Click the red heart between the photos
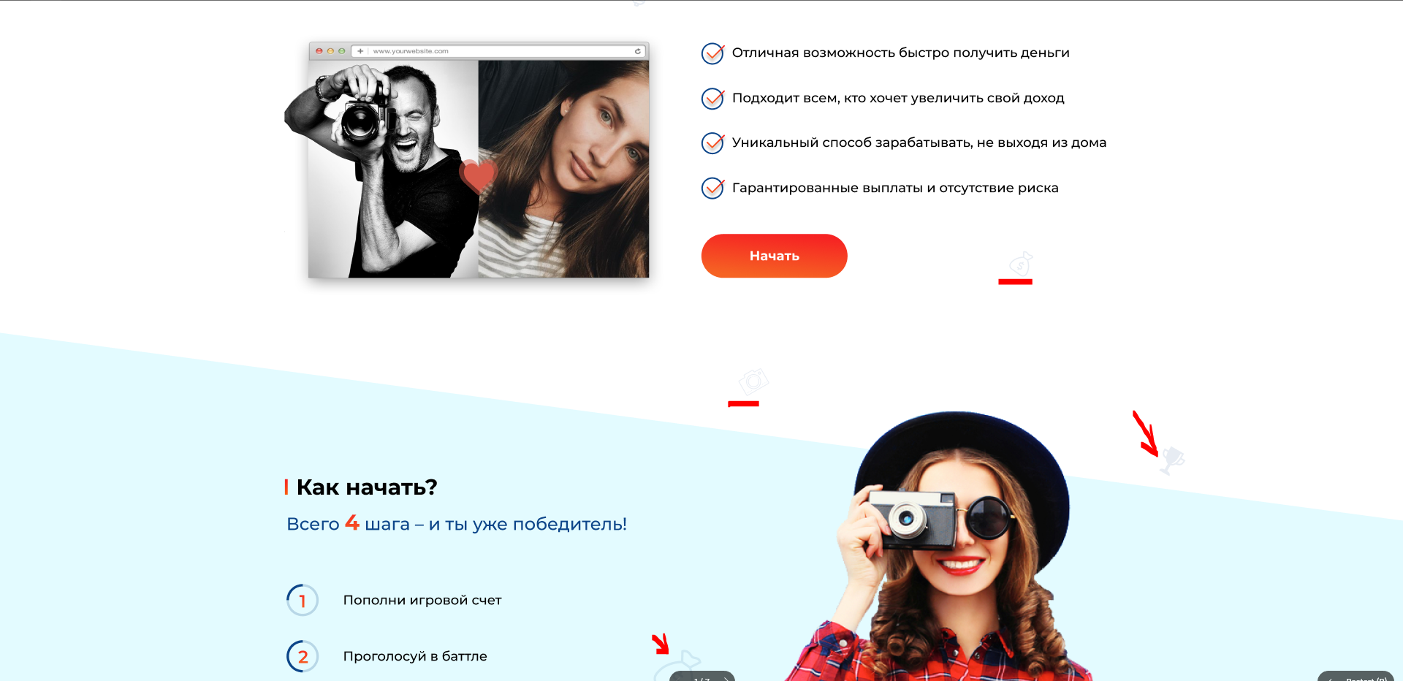 click(477, 176)
